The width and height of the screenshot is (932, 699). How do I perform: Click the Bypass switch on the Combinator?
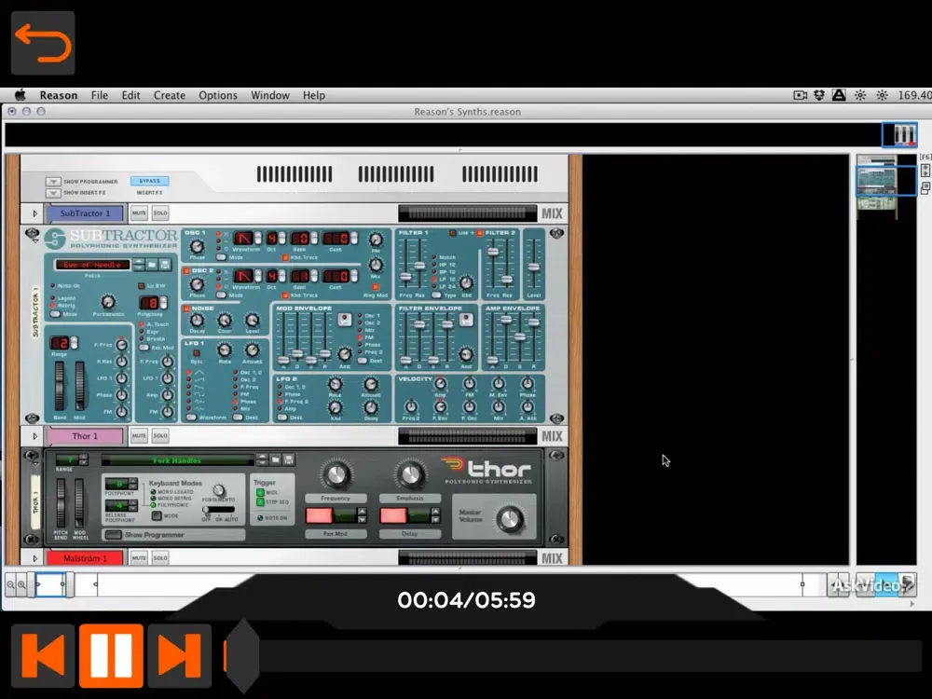point(149,181)
